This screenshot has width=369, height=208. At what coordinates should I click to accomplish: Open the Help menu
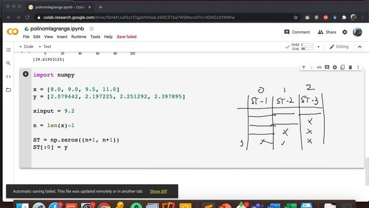coord(108,37)
